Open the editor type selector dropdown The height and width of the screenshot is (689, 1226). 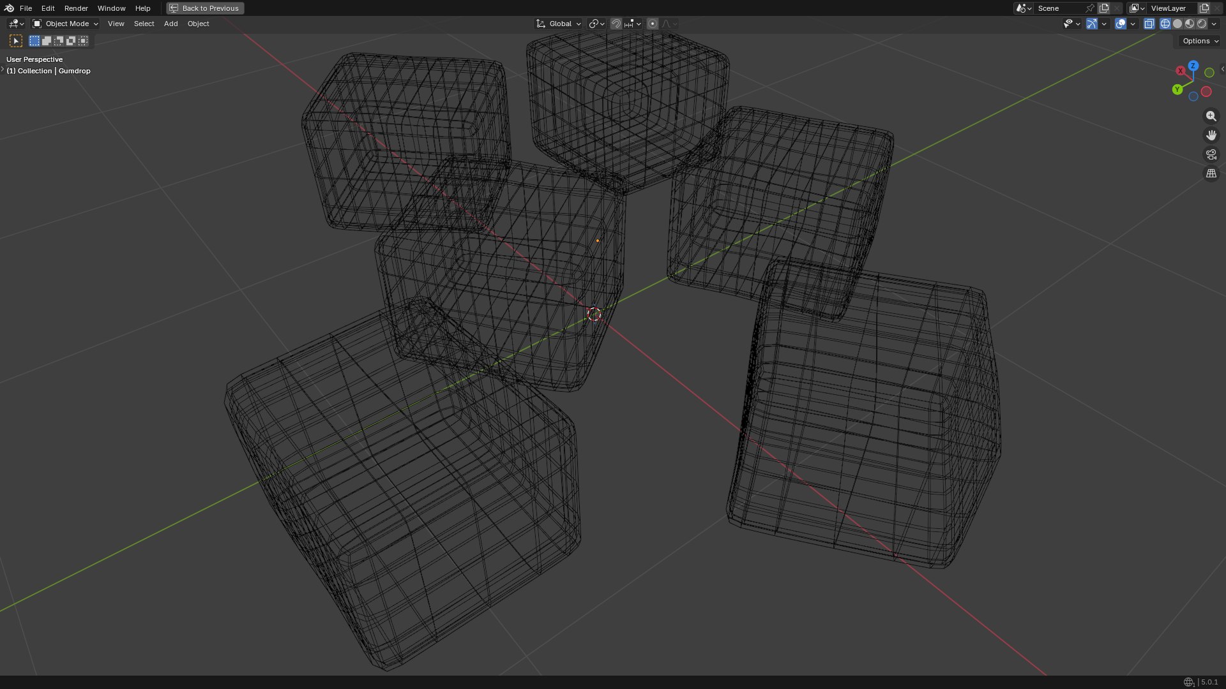17,24
